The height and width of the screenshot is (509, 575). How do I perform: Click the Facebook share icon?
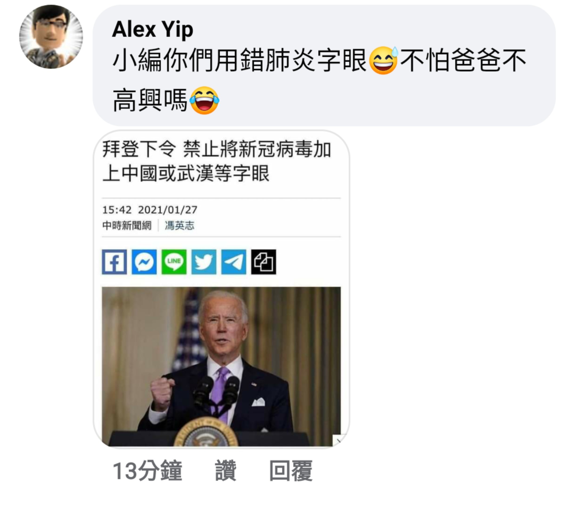pyautogui.click(x=114, y=262)
